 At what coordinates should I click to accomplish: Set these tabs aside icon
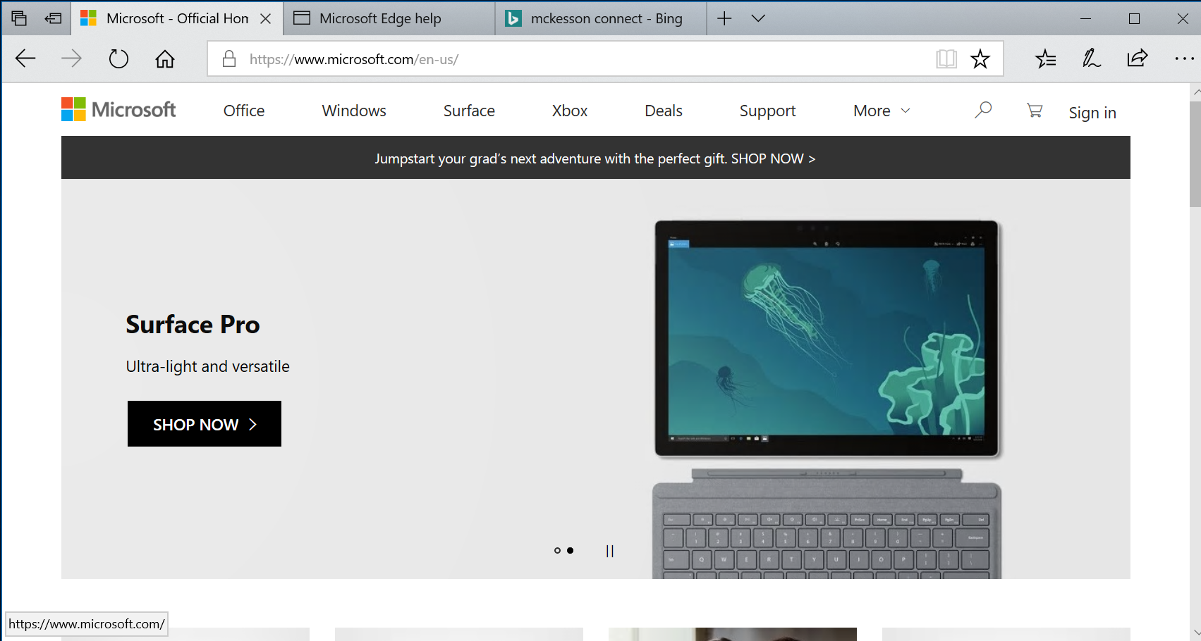point(53,18)
